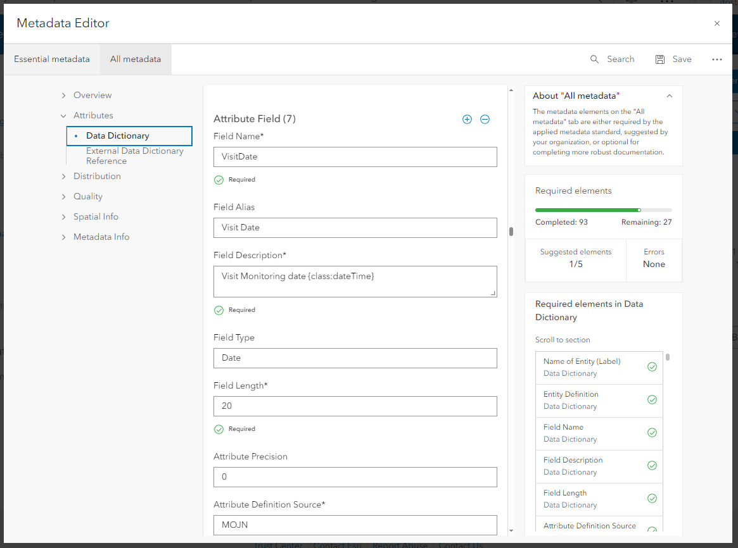The height and width of the screenshot is (548, 738).
Task: Click the Field Name input containing VisitDate
Action: click(355, 157)
